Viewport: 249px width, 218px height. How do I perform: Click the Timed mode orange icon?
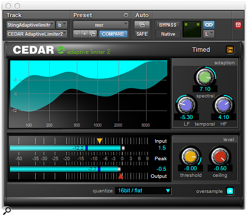[x=230, y=50]
